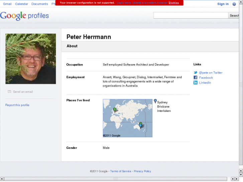The height and width of the screenshot is (182, 243).
Task: Click the Sign in link
Action: (x=223, y=4)
